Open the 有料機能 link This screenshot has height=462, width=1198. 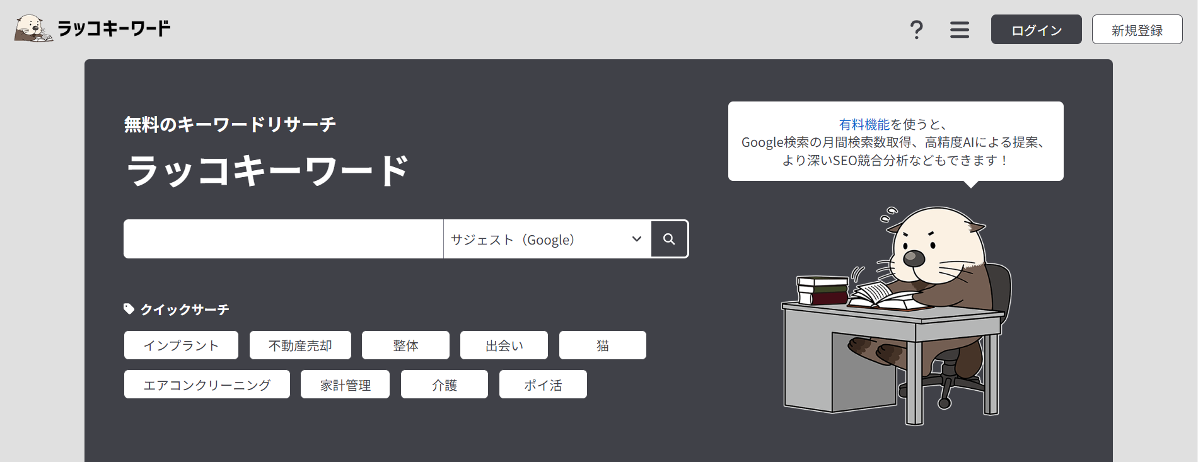[x=864, y=124]
